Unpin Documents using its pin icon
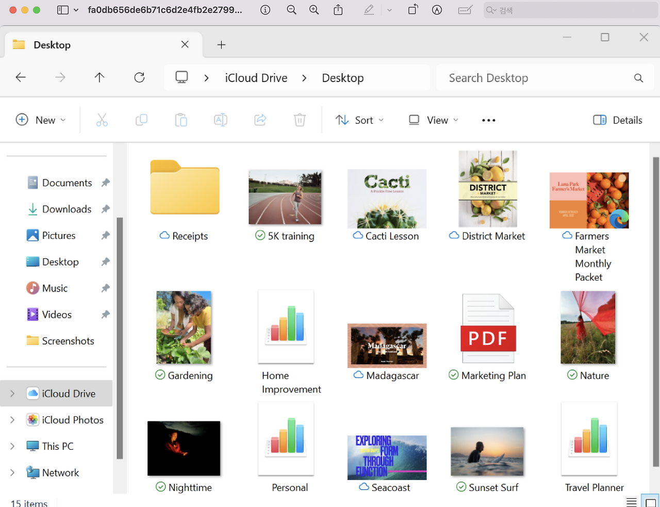The width and height of the screenshot is (660, 507). pos(106,183)
